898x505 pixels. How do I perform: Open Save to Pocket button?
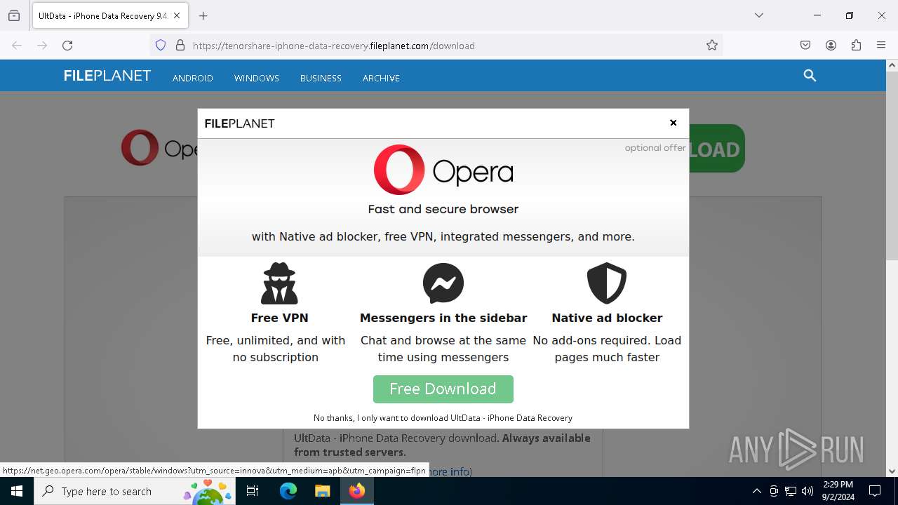tap(805, 46)
